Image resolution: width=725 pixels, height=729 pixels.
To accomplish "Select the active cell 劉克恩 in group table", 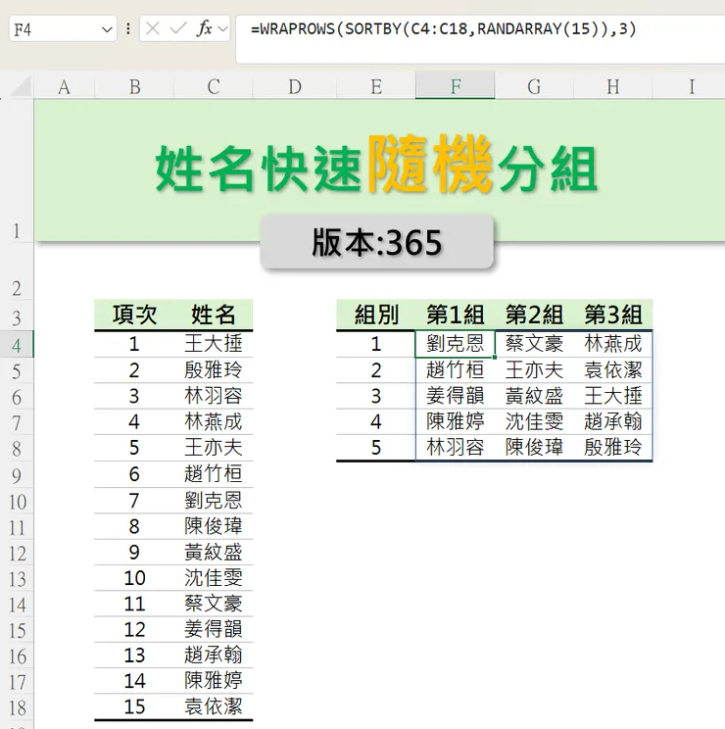I will [455, 344].
